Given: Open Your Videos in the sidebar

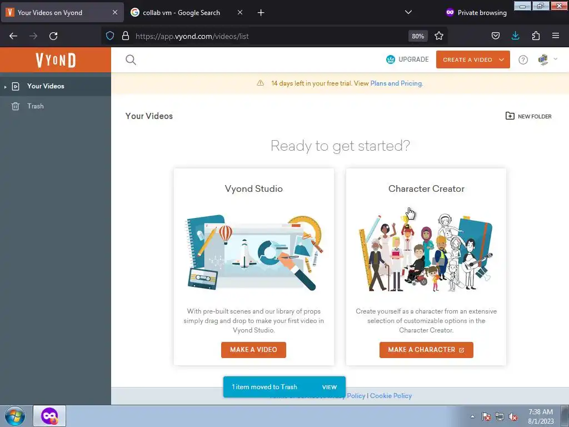Looking at the screenshot, I should [56, 86].
